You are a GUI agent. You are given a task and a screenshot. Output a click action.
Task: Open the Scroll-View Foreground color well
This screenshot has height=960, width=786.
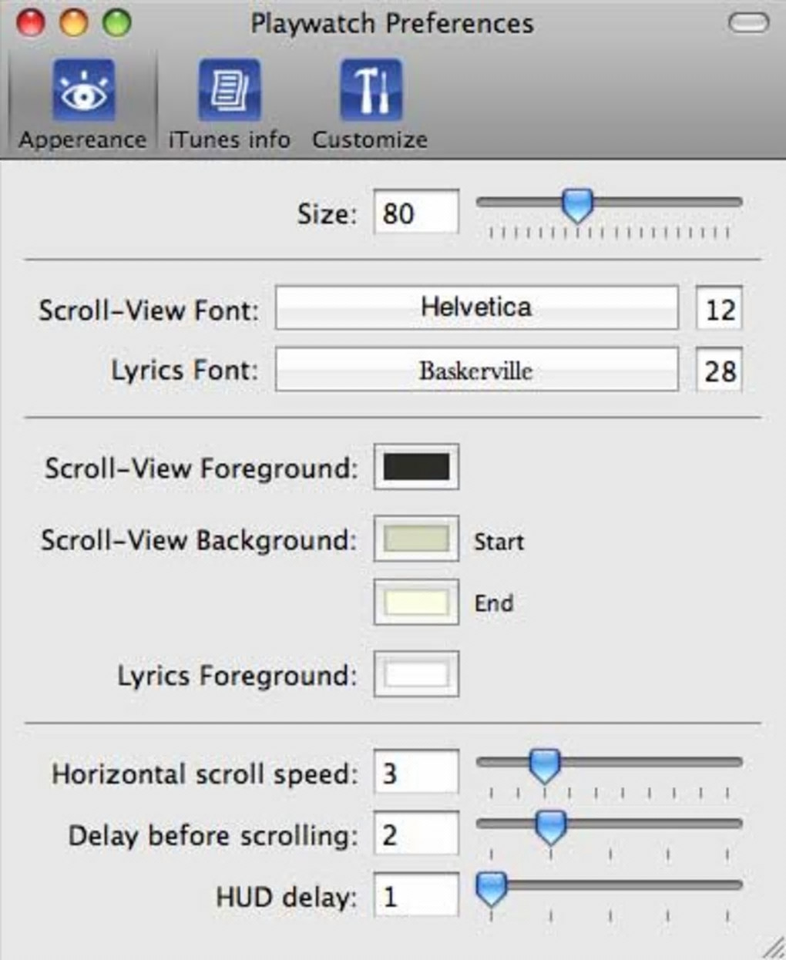click(x=416, y=467)
